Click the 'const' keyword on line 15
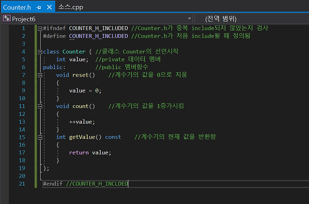Viewport: 309px width, 204px height. (113, 137)
